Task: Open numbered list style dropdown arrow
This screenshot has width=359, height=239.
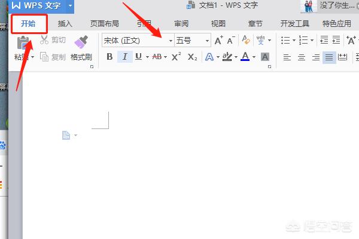Action: click(x=312, y=40)
